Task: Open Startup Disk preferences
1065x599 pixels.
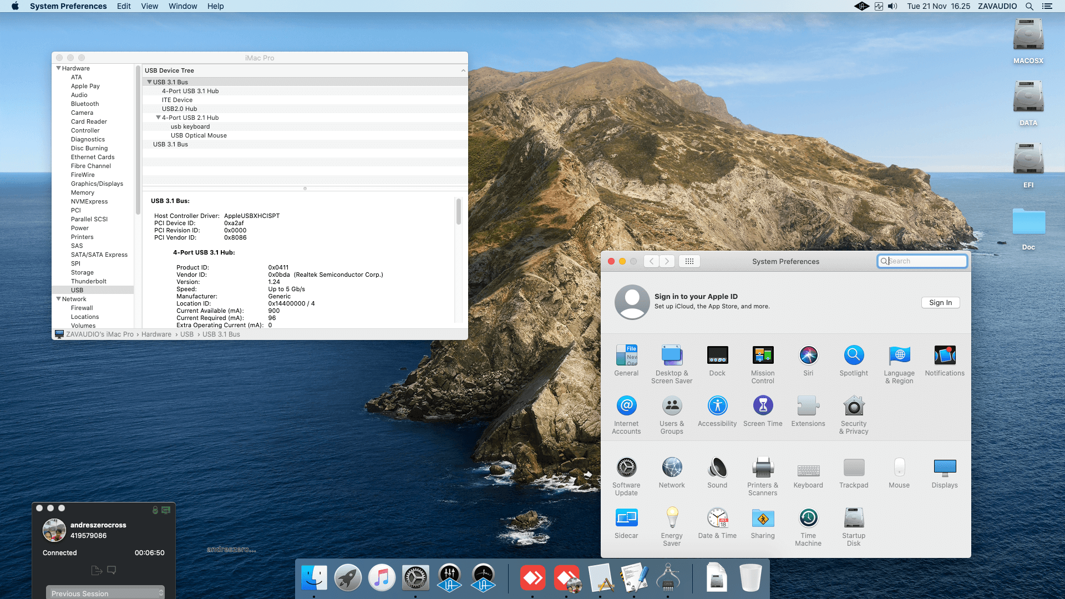Action: [854, 527]
